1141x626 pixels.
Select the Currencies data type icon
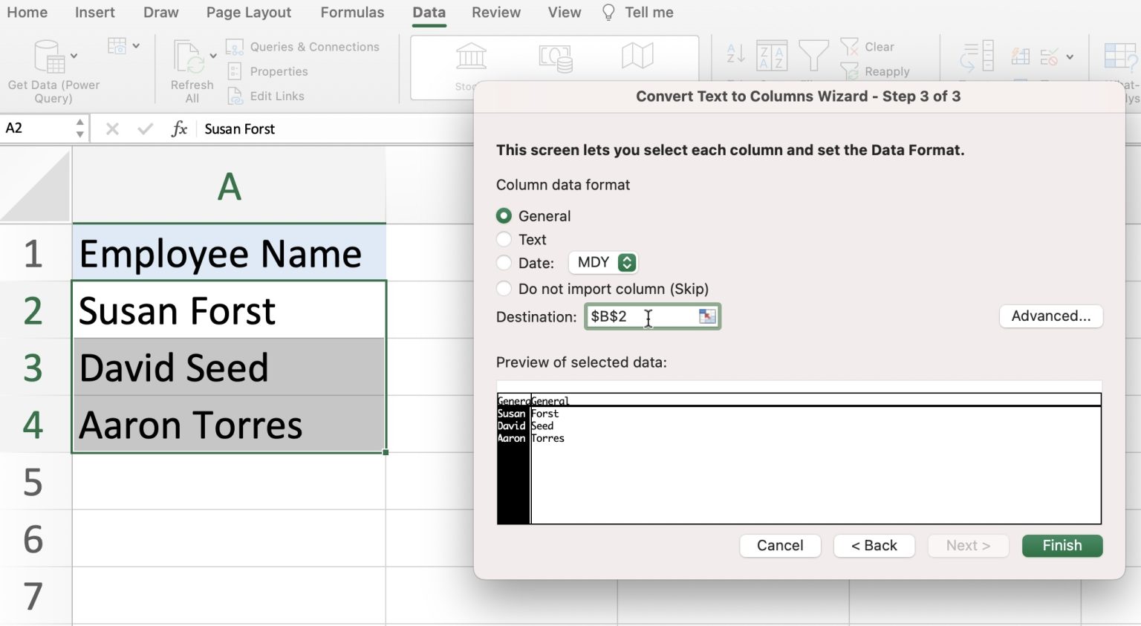[x=556, y=56]
